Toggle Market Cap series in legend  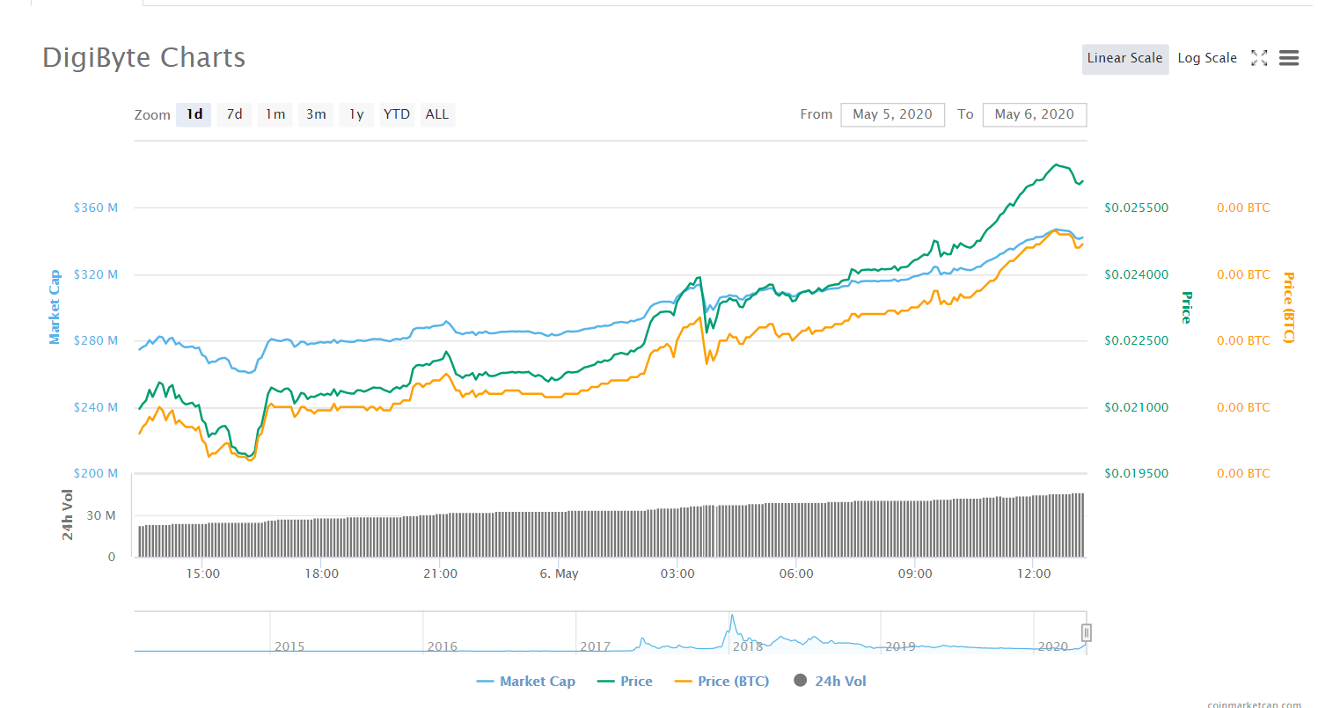point(526,681)
